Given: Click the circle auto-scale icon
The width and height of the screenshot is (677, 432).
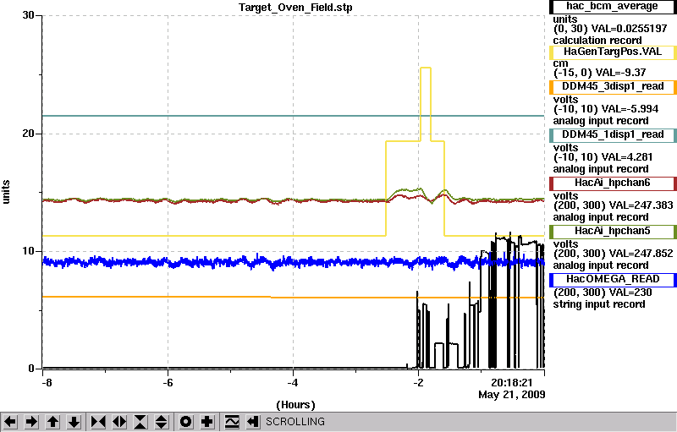Looking at the screenshot, I should [x=185, y=422].
